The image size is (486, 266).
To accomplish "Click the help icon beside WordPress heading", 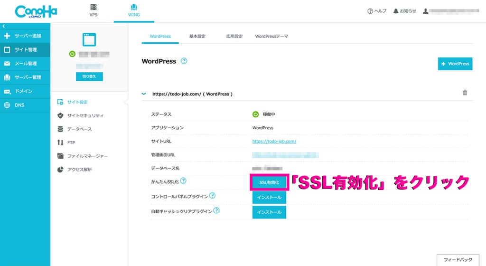I will [x=184, y=61].
